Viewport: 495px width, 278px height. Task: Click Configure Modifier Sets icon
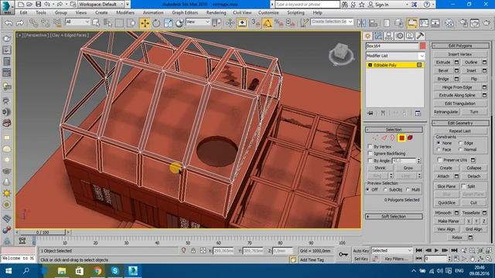(418, 114)
